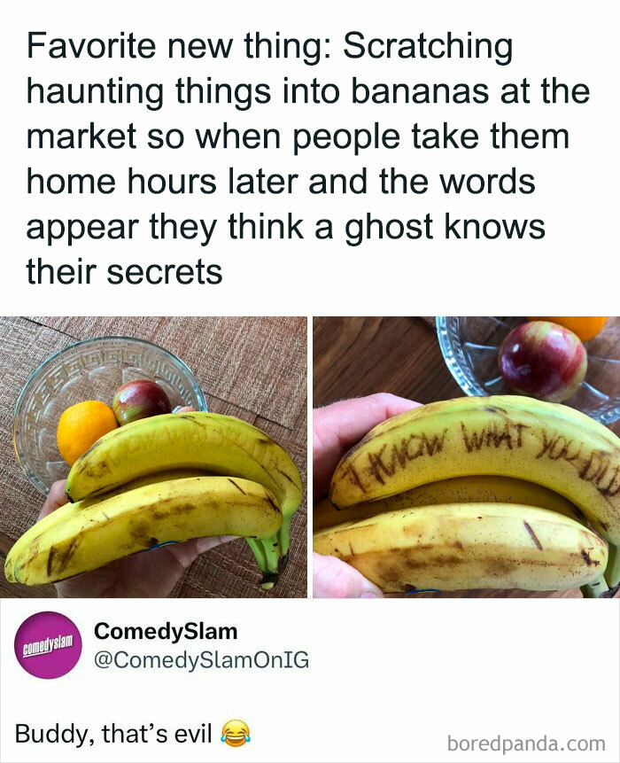Screen dimensions: 620x763
Task: Open the right carved banana photo
Action: [x=467, y=457]
